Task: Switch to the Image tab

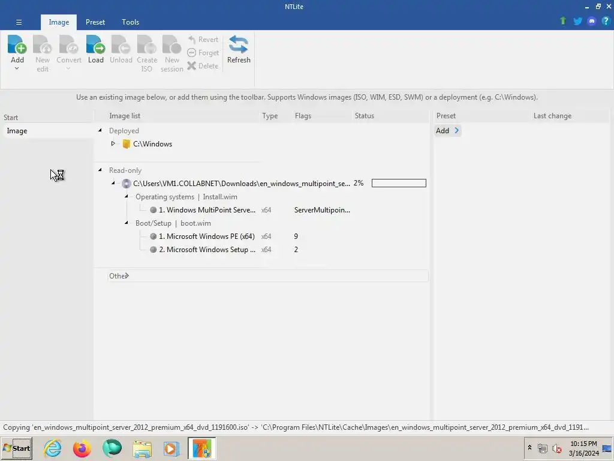Action: (59, 22)
